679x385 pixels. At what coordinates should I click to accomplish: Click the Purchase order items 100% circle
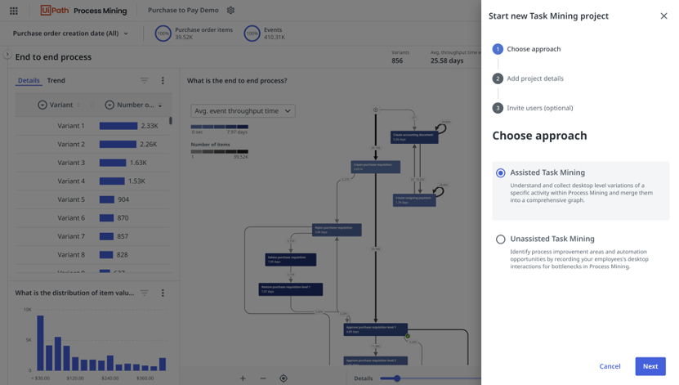(x=163, y=34)
